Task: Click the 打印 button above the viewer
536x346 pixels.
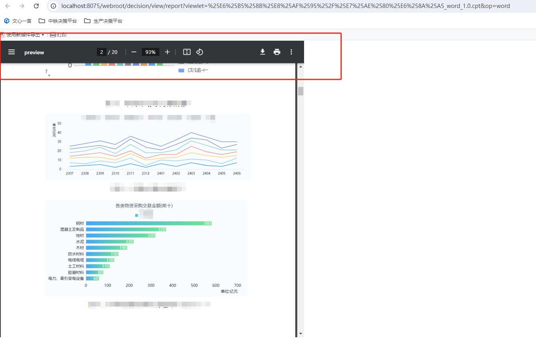Action: [58, 35]
